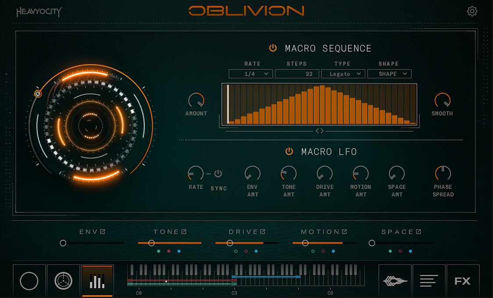The height and width of the screenshot is (298, 493).
Task: Click the STEPS value field
Action: click(x=297, y=74)
